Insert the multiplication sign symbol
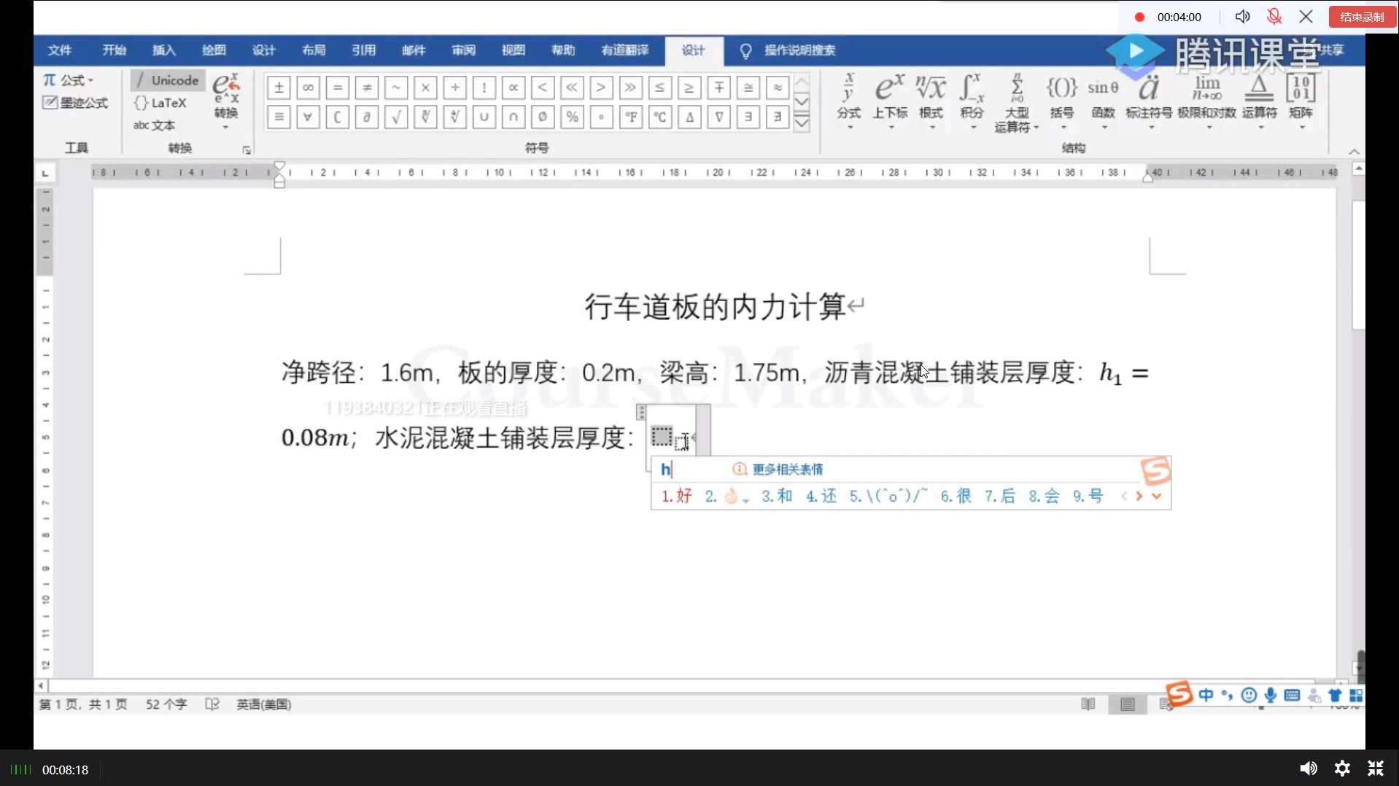This screenshot has height=786, width=1399. [x=425, y=87]
